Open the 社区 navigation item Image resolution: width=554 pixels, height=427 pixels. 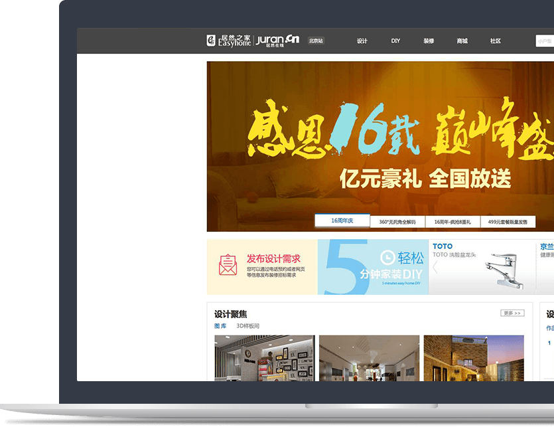click(x=495, y=41)
